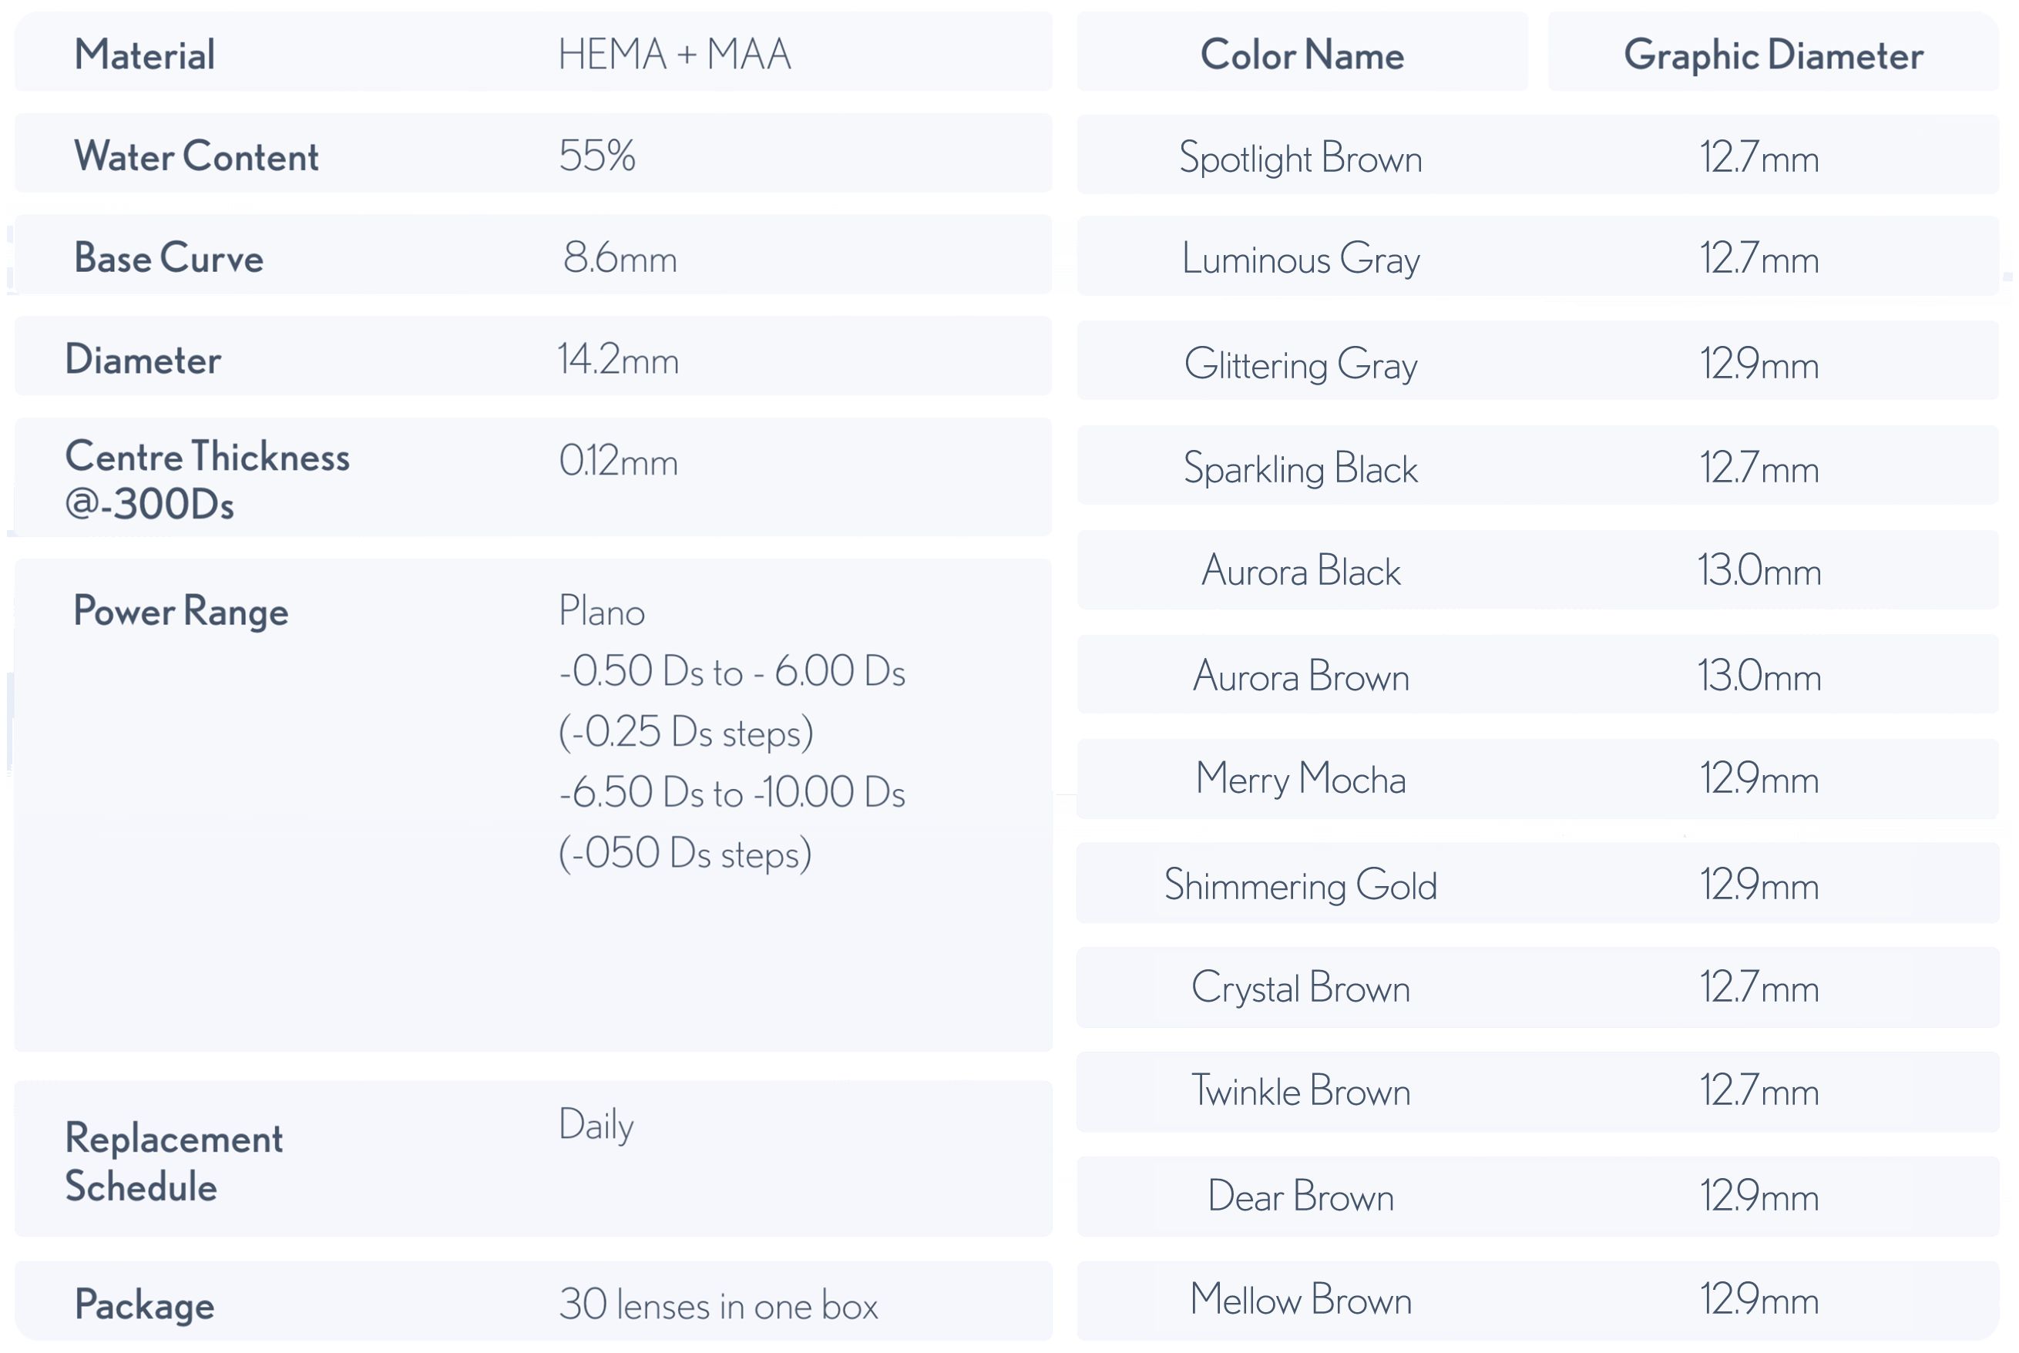Click the Material label

145,55
